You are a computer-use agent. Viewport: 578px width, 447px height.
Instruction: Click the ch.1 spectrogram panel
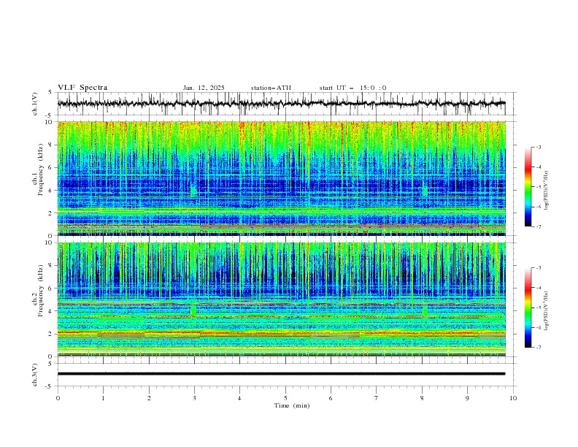[281, 178]
